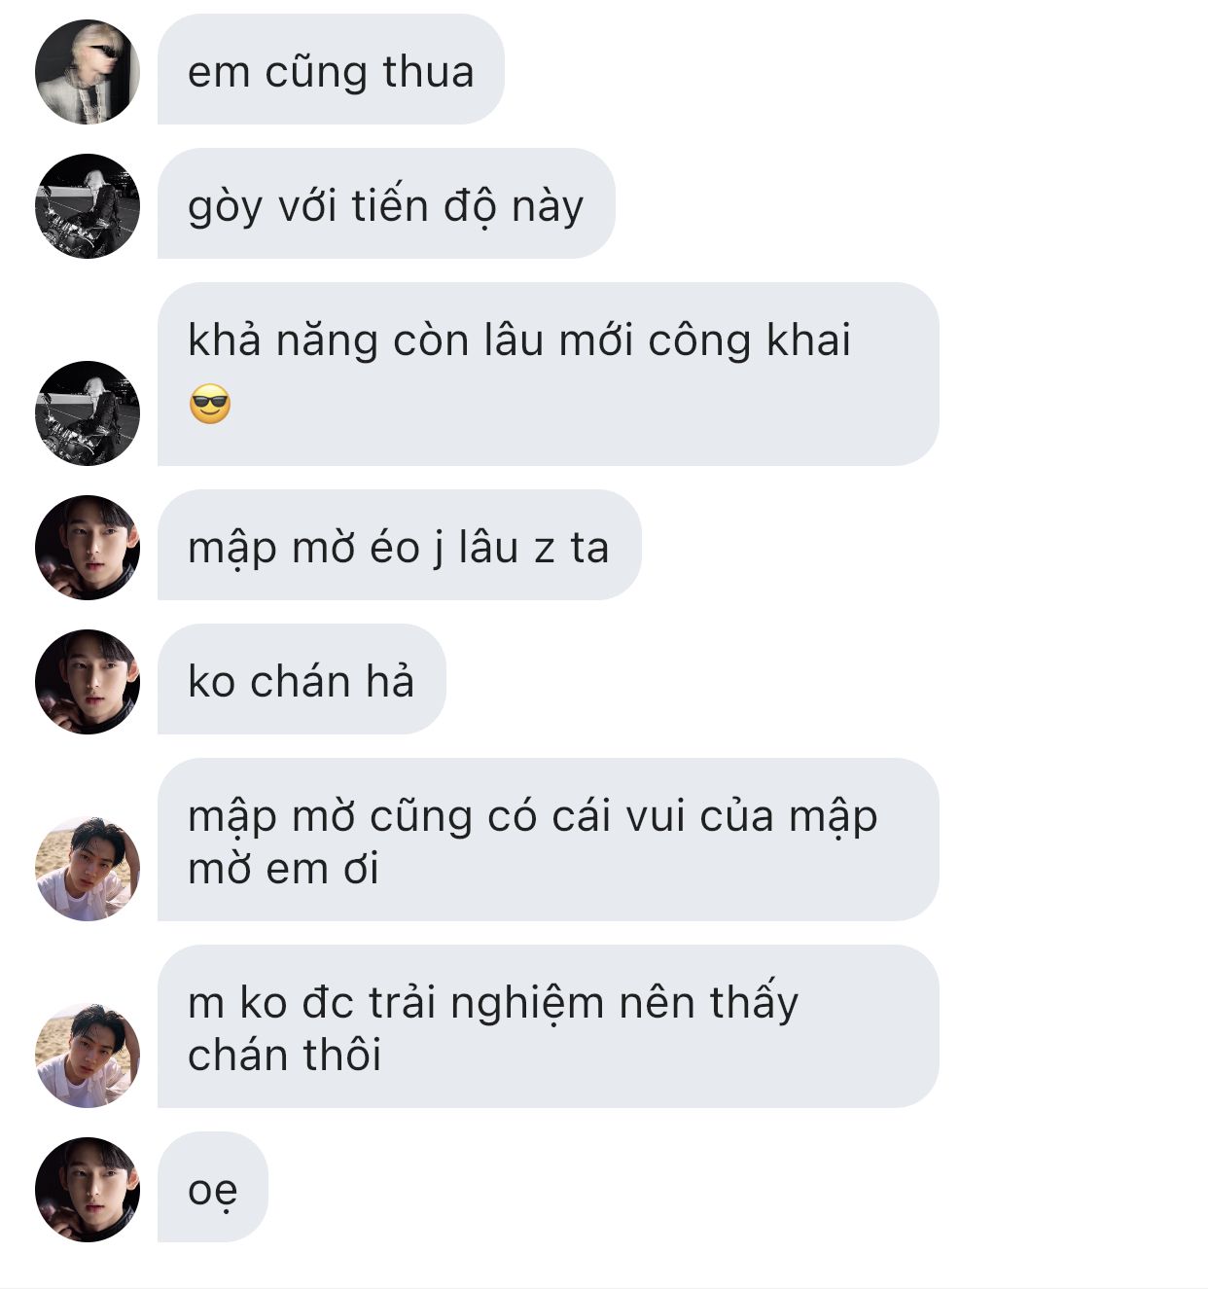
Task: Open profile picture beside 'mập mờ éo j lâu'
Action: click(88, 548)
